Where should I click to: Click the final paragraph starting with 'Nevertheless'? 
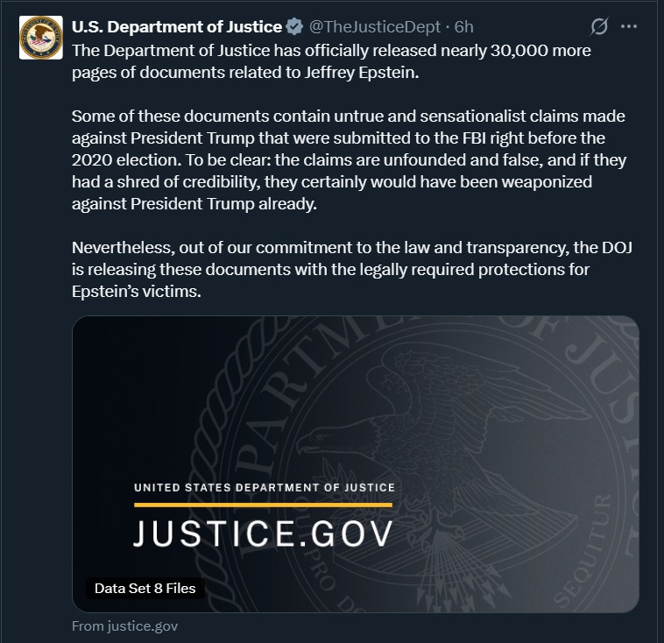pyautogui.click(x=350, y=270)
